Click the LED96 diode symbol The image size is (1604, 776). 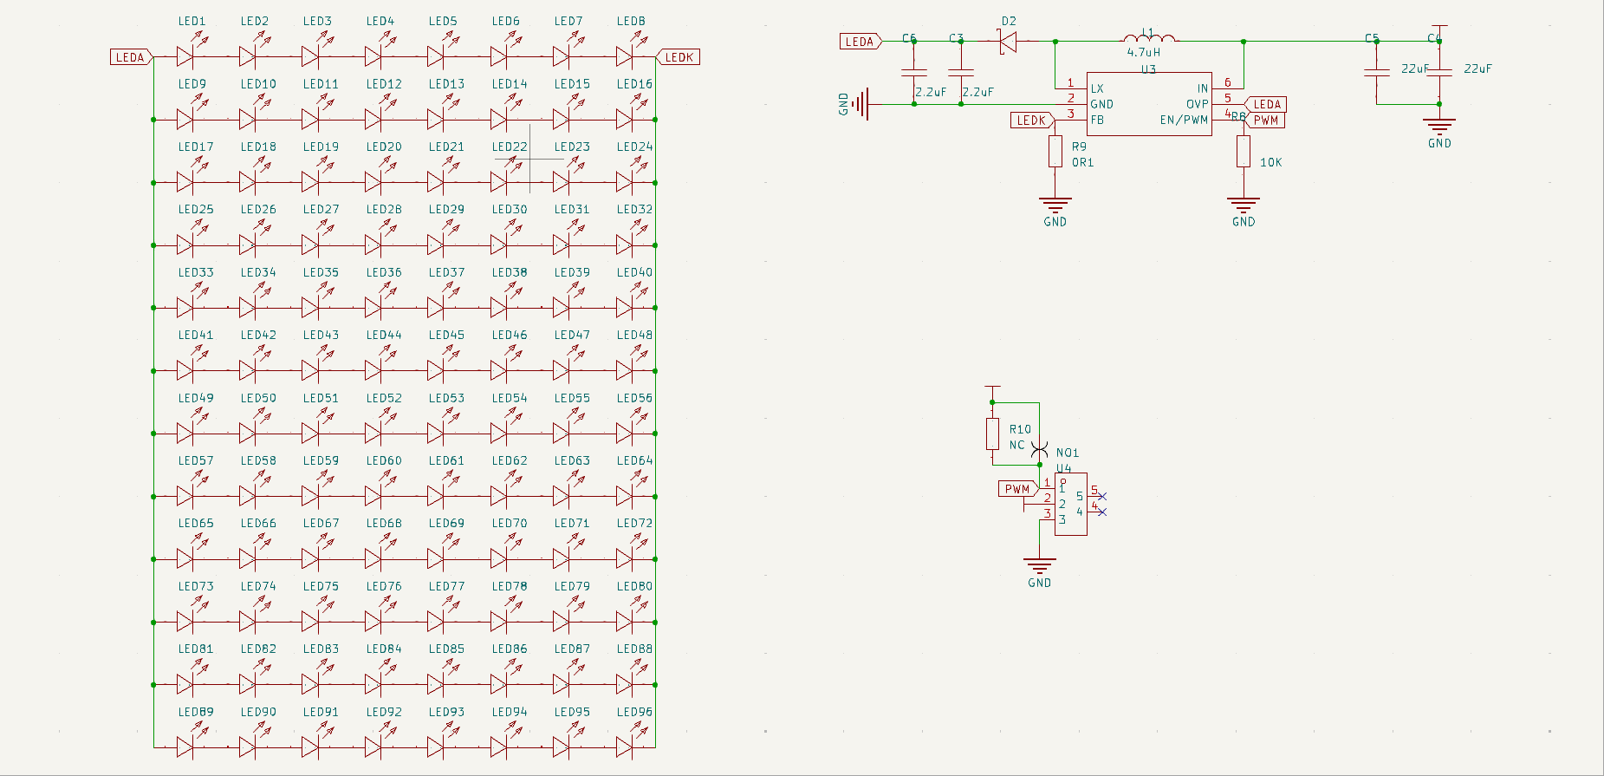tap(625, 747)
